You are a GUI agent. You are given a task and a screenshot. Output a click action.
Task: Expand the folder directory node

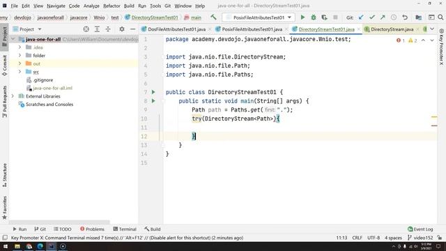[x=20, y=56]
